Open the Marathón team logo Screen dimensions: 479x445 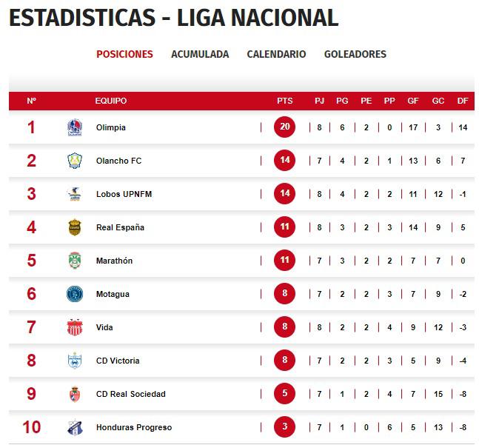click(74, 261)
